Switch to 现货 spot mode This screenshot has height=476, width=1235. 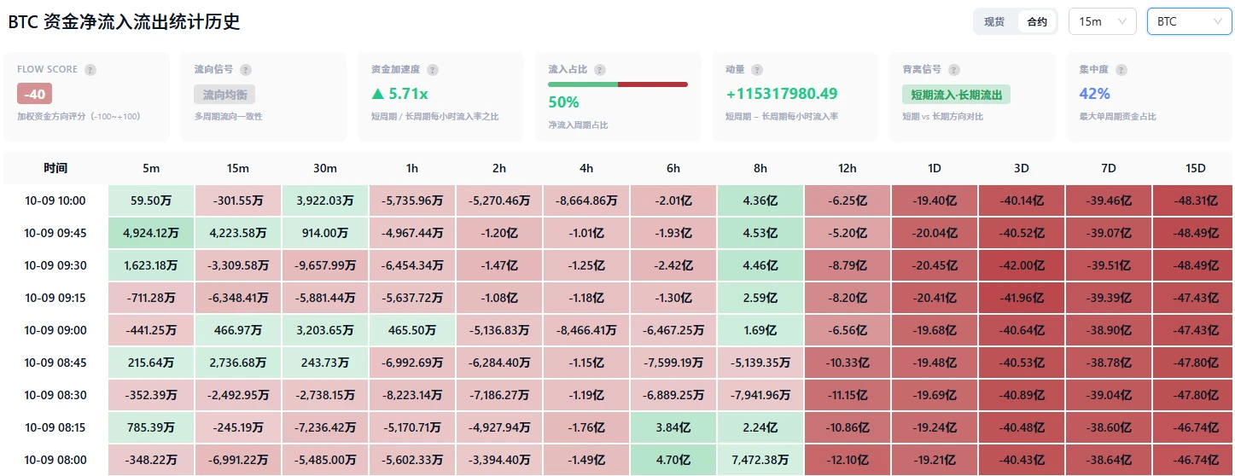click(994, 22)
